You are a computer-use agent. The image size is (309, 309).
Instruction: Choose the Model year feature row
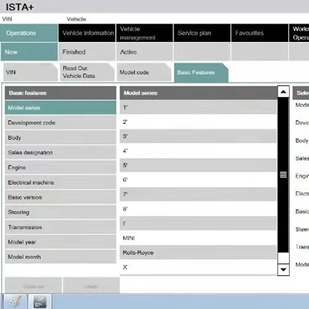pos(61,242)
